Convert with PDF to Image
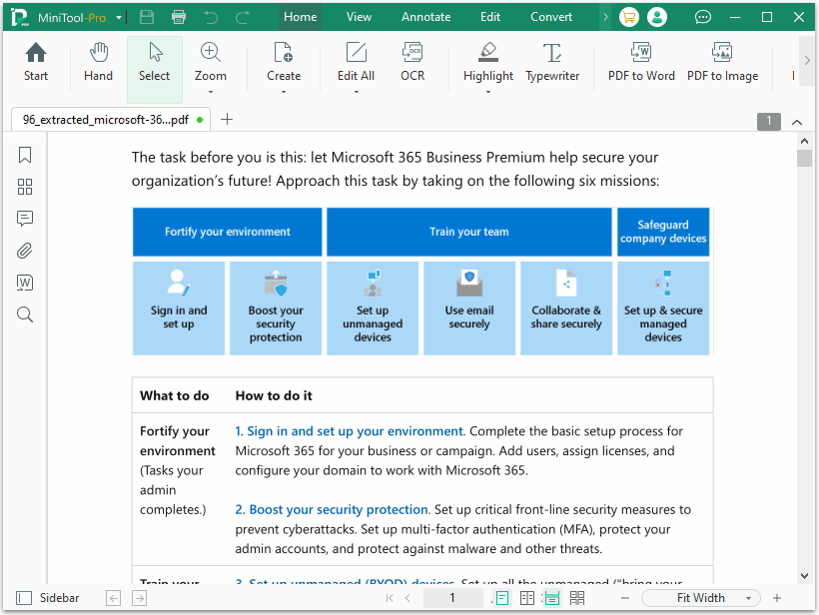The image size is (819, 615). (x=722, y=63)
